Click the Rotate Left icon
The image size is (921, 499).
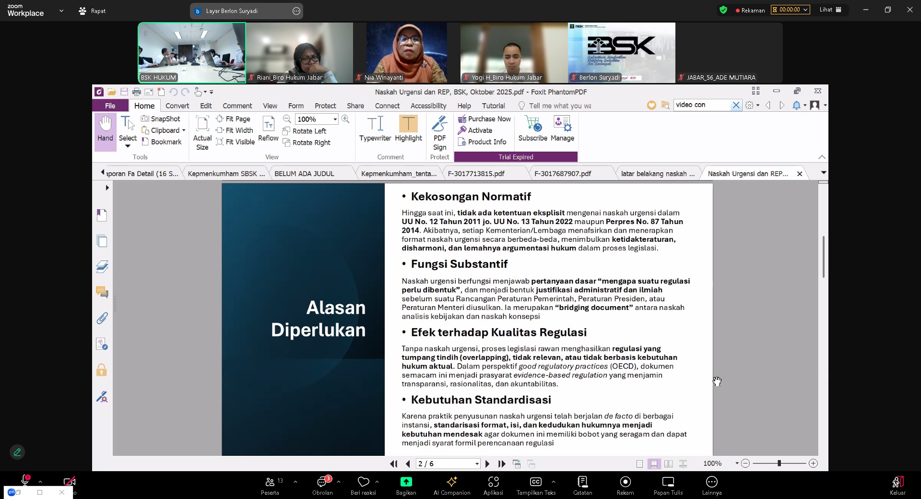pyautogui.click(x=287, y=131)
